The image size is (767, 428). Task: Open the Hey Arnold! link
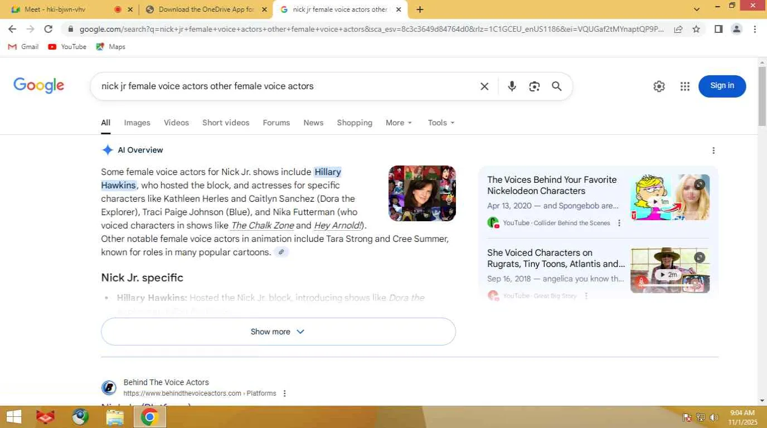point(338,226)
